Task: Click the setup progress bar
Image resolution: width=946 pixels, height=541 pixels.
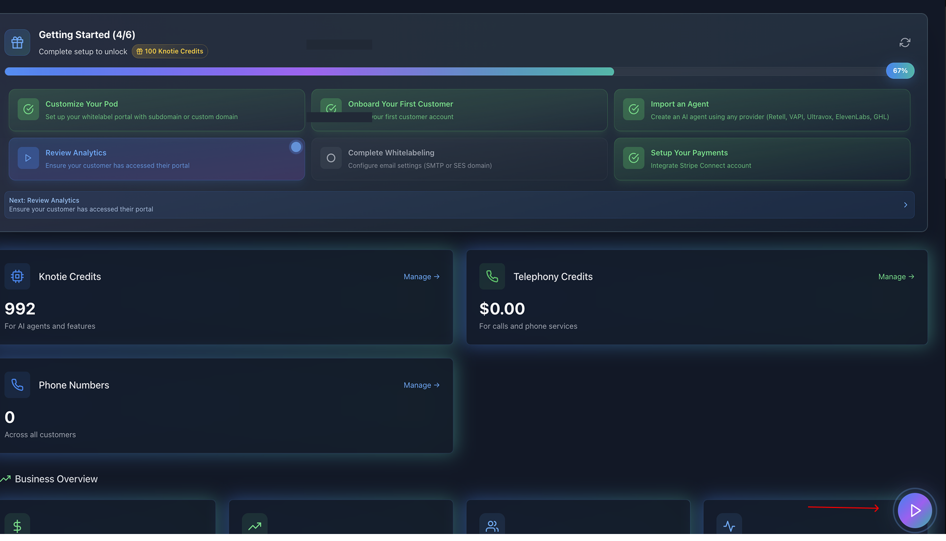Action: [x=445, y=72]
